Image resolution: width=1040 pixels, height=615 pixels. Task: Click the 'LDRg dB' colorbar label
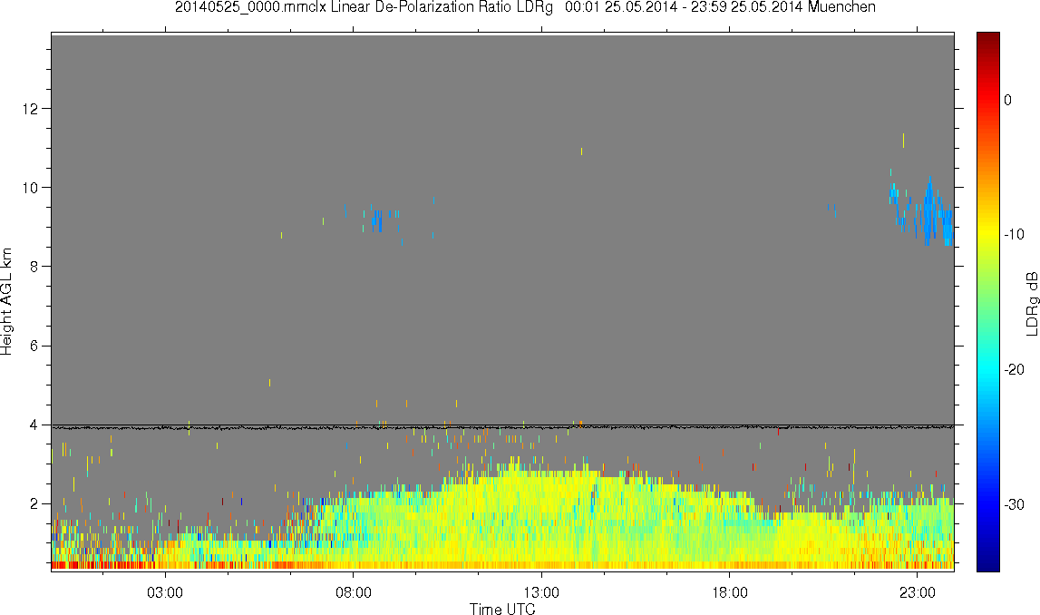(x=1031, y=303)
